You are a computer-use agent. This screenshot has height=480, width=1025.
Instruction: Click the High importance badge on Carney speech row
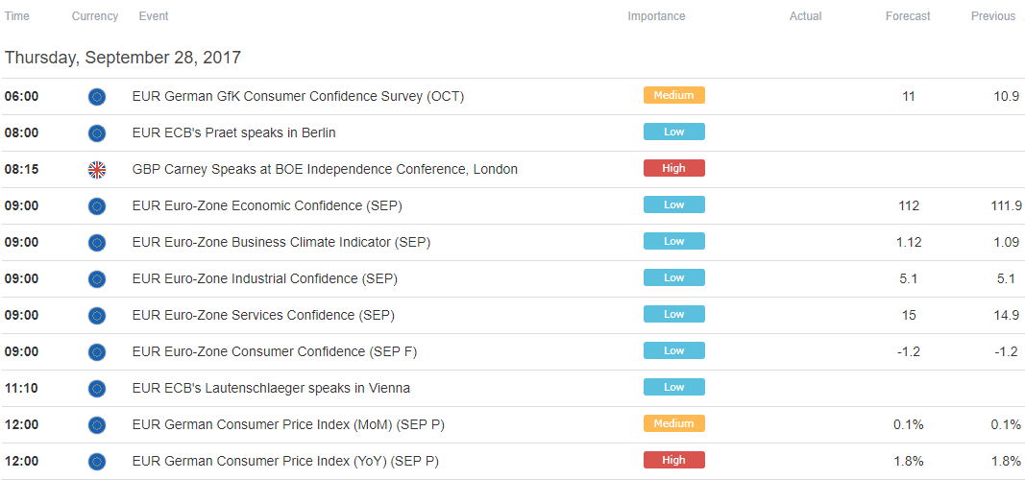point(674,169)
